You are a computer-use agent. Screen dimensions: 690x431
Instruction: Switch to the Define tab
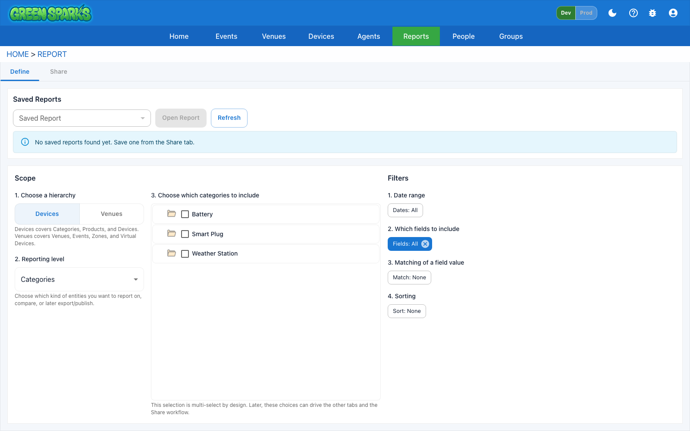coord(20,72)
